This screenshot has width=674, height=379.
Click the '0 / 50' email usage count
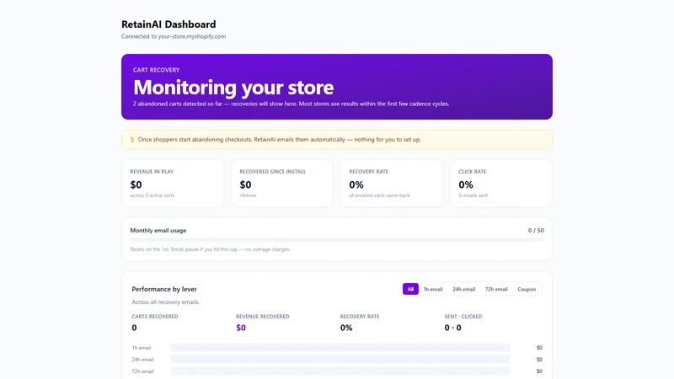pos(536,230)
